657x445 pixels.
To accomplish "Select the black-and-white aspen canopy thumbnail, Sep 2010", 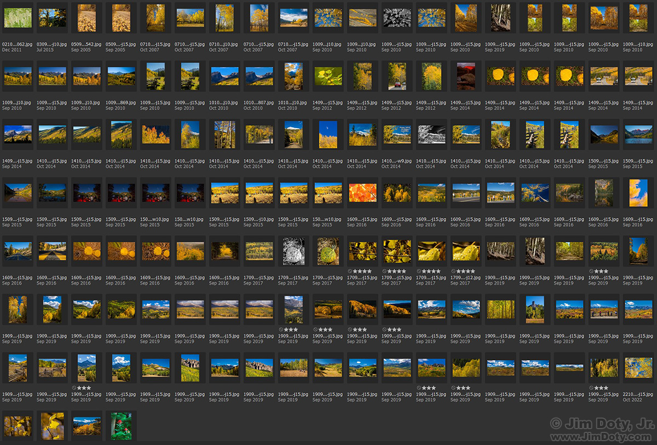I will tap(397, 18).
